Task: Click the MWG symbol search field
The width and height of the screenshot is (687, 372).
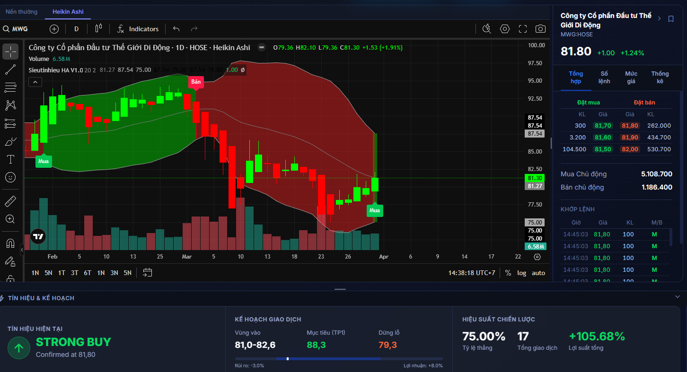Action: point(20,29)
